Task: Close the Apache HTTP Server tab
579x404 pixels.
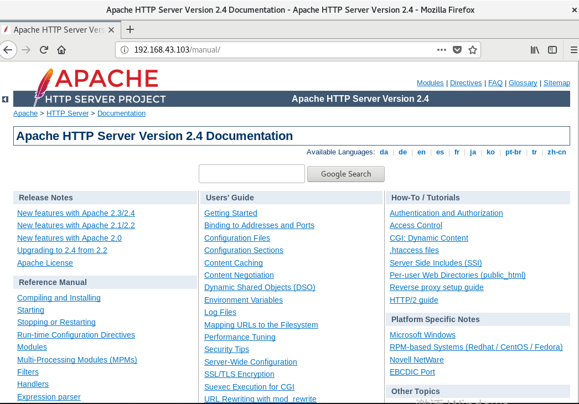Action: tap(111, 30)
